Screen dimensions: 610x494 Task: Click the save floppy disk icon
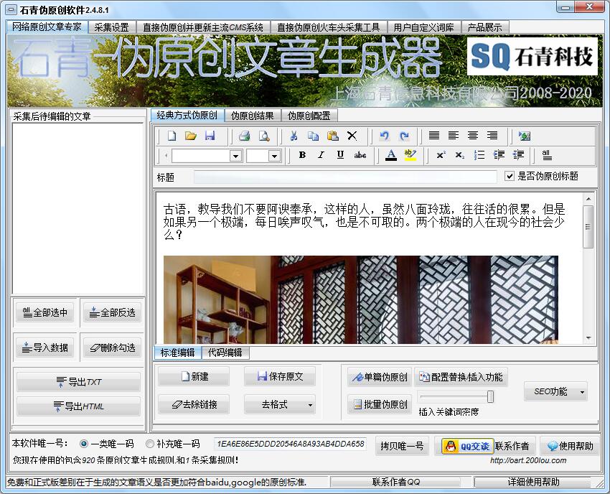(210, 136)
